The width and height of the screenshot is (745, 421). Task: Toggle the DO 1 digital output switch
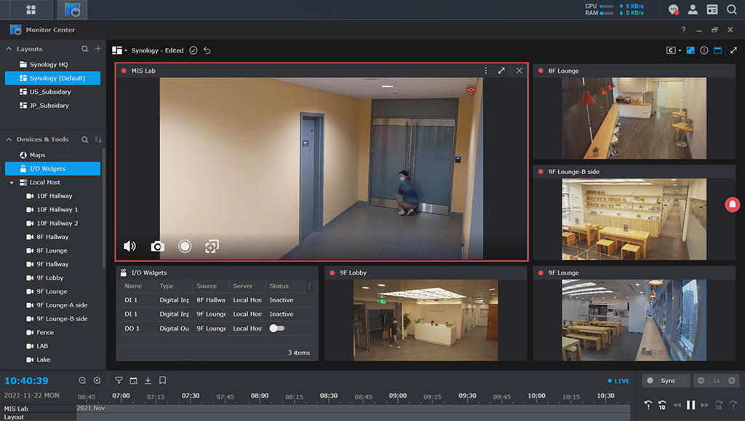(276, 328)
